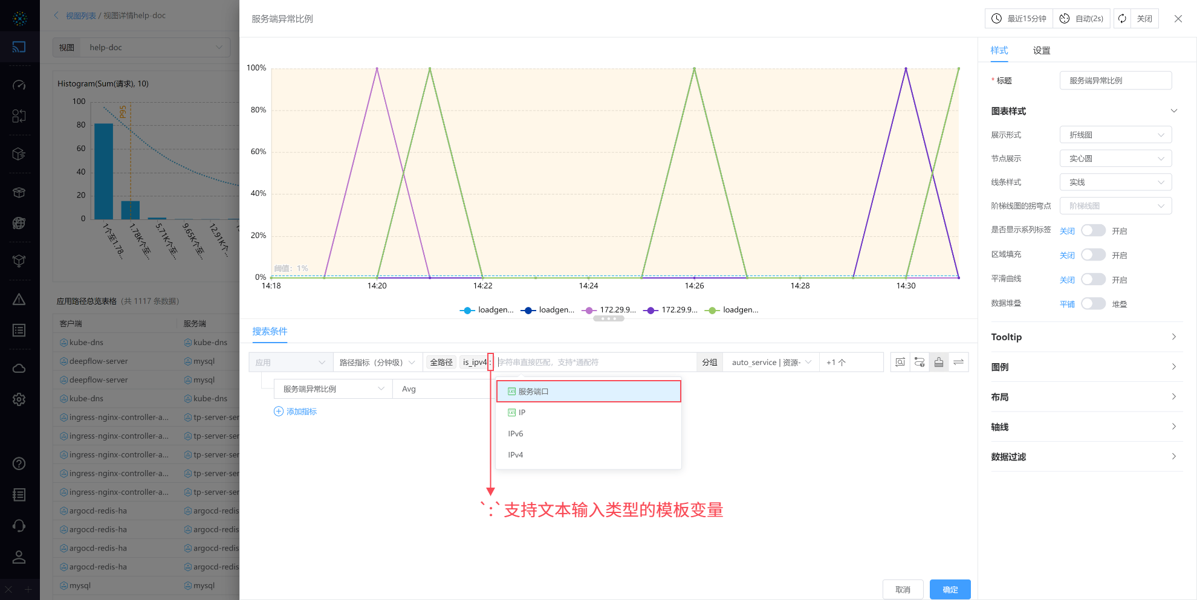This screenshot has width=1197, height=600.
Task: Turn on the smooth curve switch
Action: tap(1093, 279)
